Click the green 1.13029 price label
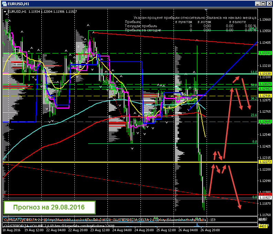 [x=265, y=84]
